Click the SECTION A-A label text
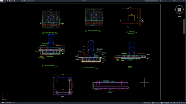The width and height of the screenshot is (186, 104). pyautogui.click(x=110, y=92)
